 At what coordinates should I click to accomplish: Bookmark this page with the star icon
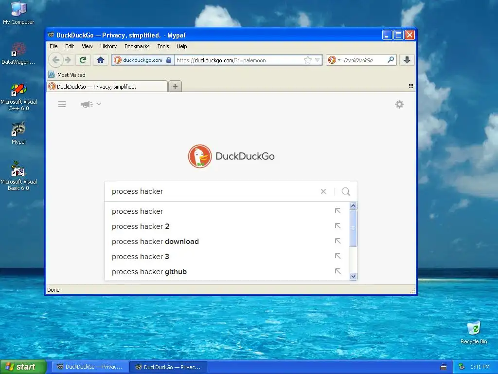307,60
